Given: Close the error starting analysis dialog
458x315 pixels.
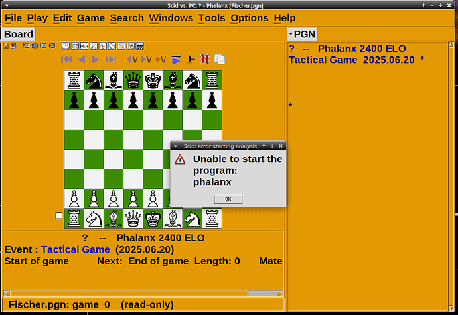Looking at the screenshot, I should pos(281,146).
